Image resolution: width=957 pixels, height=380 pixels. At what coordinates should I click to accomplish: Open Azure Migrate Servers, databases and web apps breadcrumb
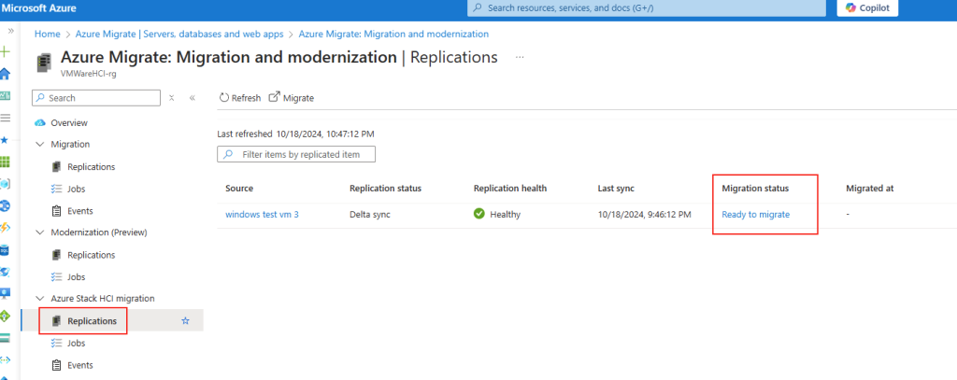[179, 35]
